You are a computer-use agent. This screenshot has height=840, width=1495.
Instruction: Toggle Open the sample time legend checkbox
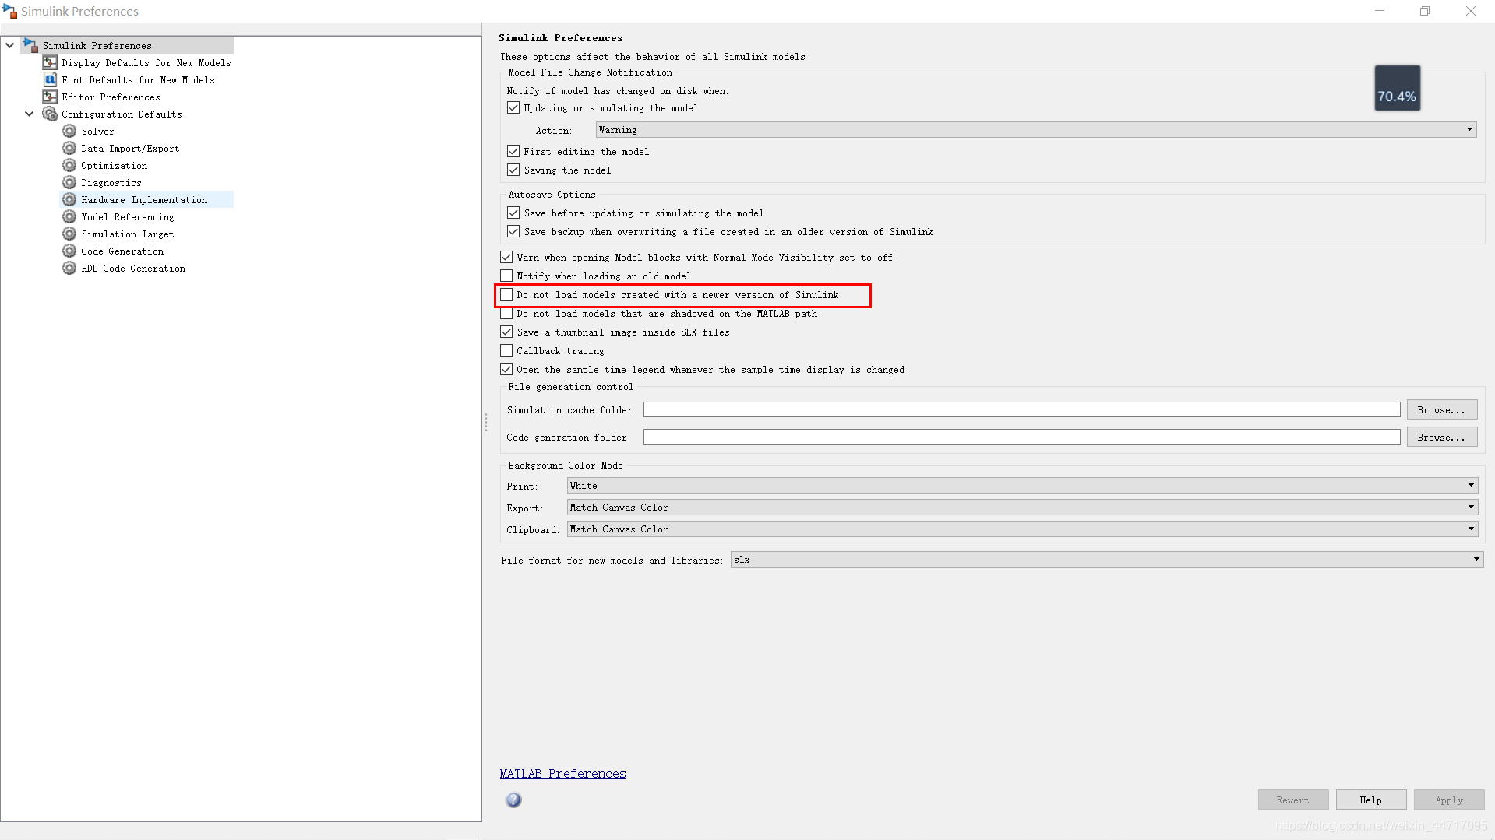coord(506,369)
